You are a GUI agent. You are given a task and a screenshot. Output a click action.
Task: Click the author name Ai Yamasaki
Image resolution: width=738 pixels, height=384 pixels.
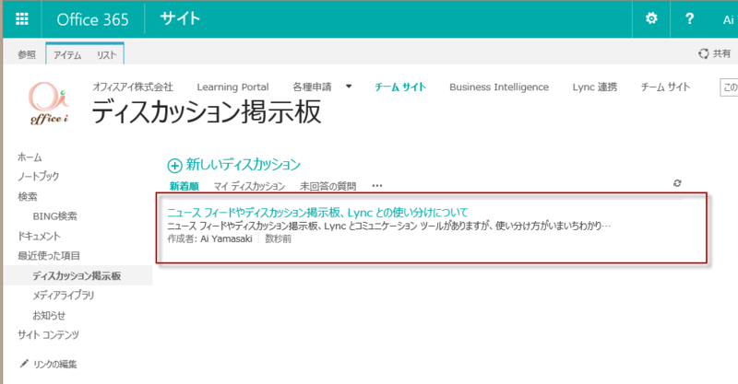pos(226,239)
